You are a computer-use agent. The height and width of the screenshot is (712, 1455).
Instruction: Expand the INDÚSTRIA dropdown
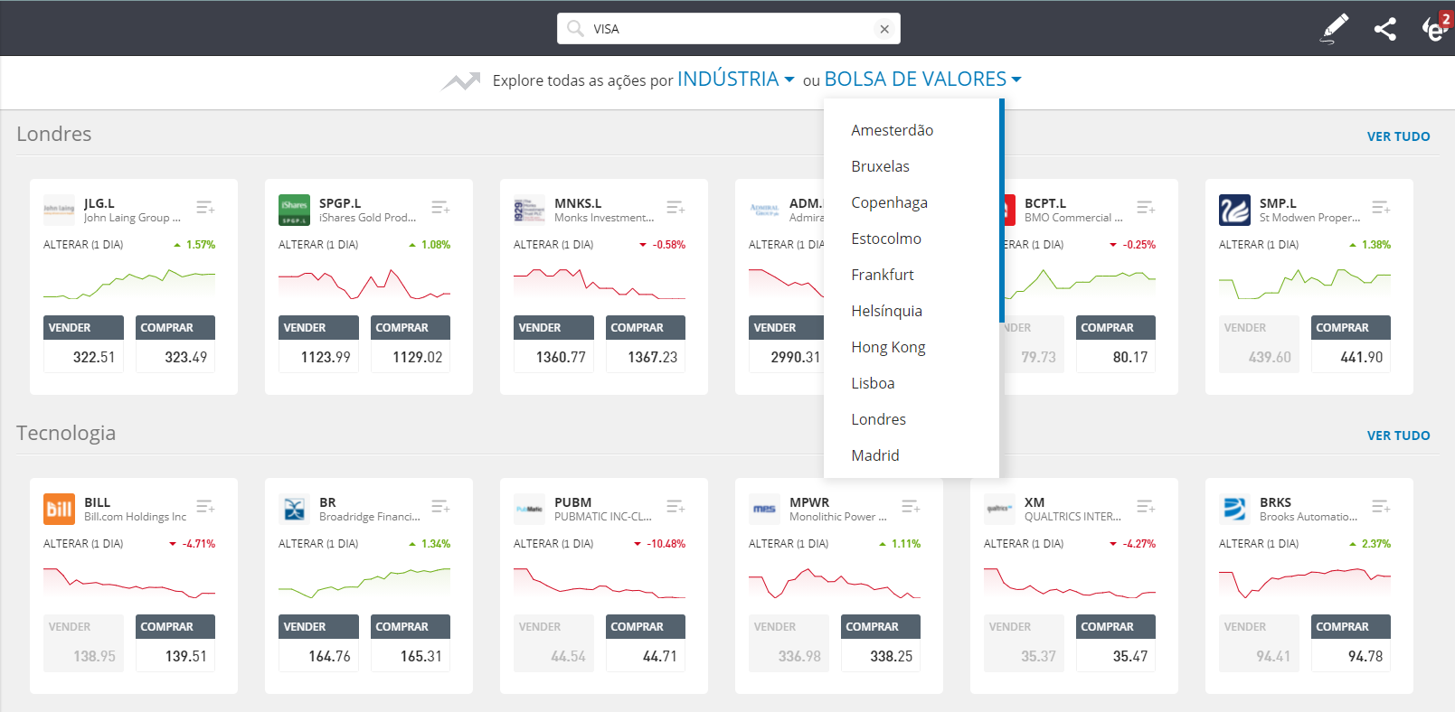pyautogui.click(x=735, y=80)
